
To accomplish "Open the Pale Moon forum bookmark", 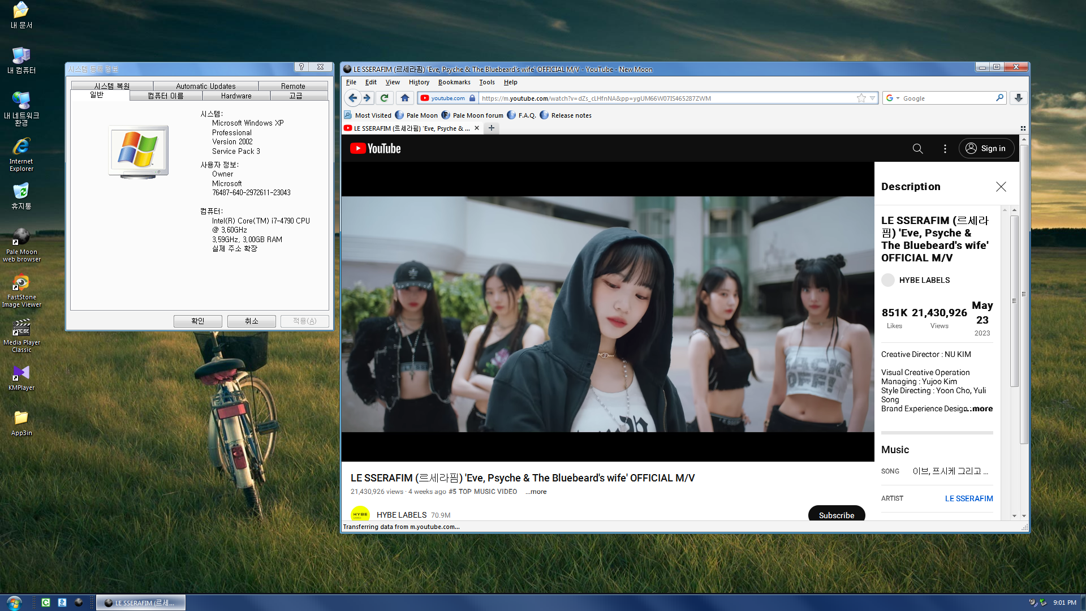I will coord(472,115).
